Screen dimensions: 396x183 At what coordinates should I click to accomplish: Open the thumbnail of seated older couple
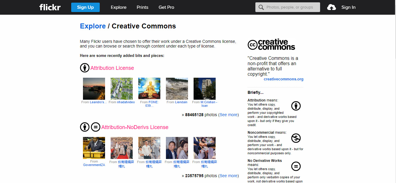tap(177, 148)
